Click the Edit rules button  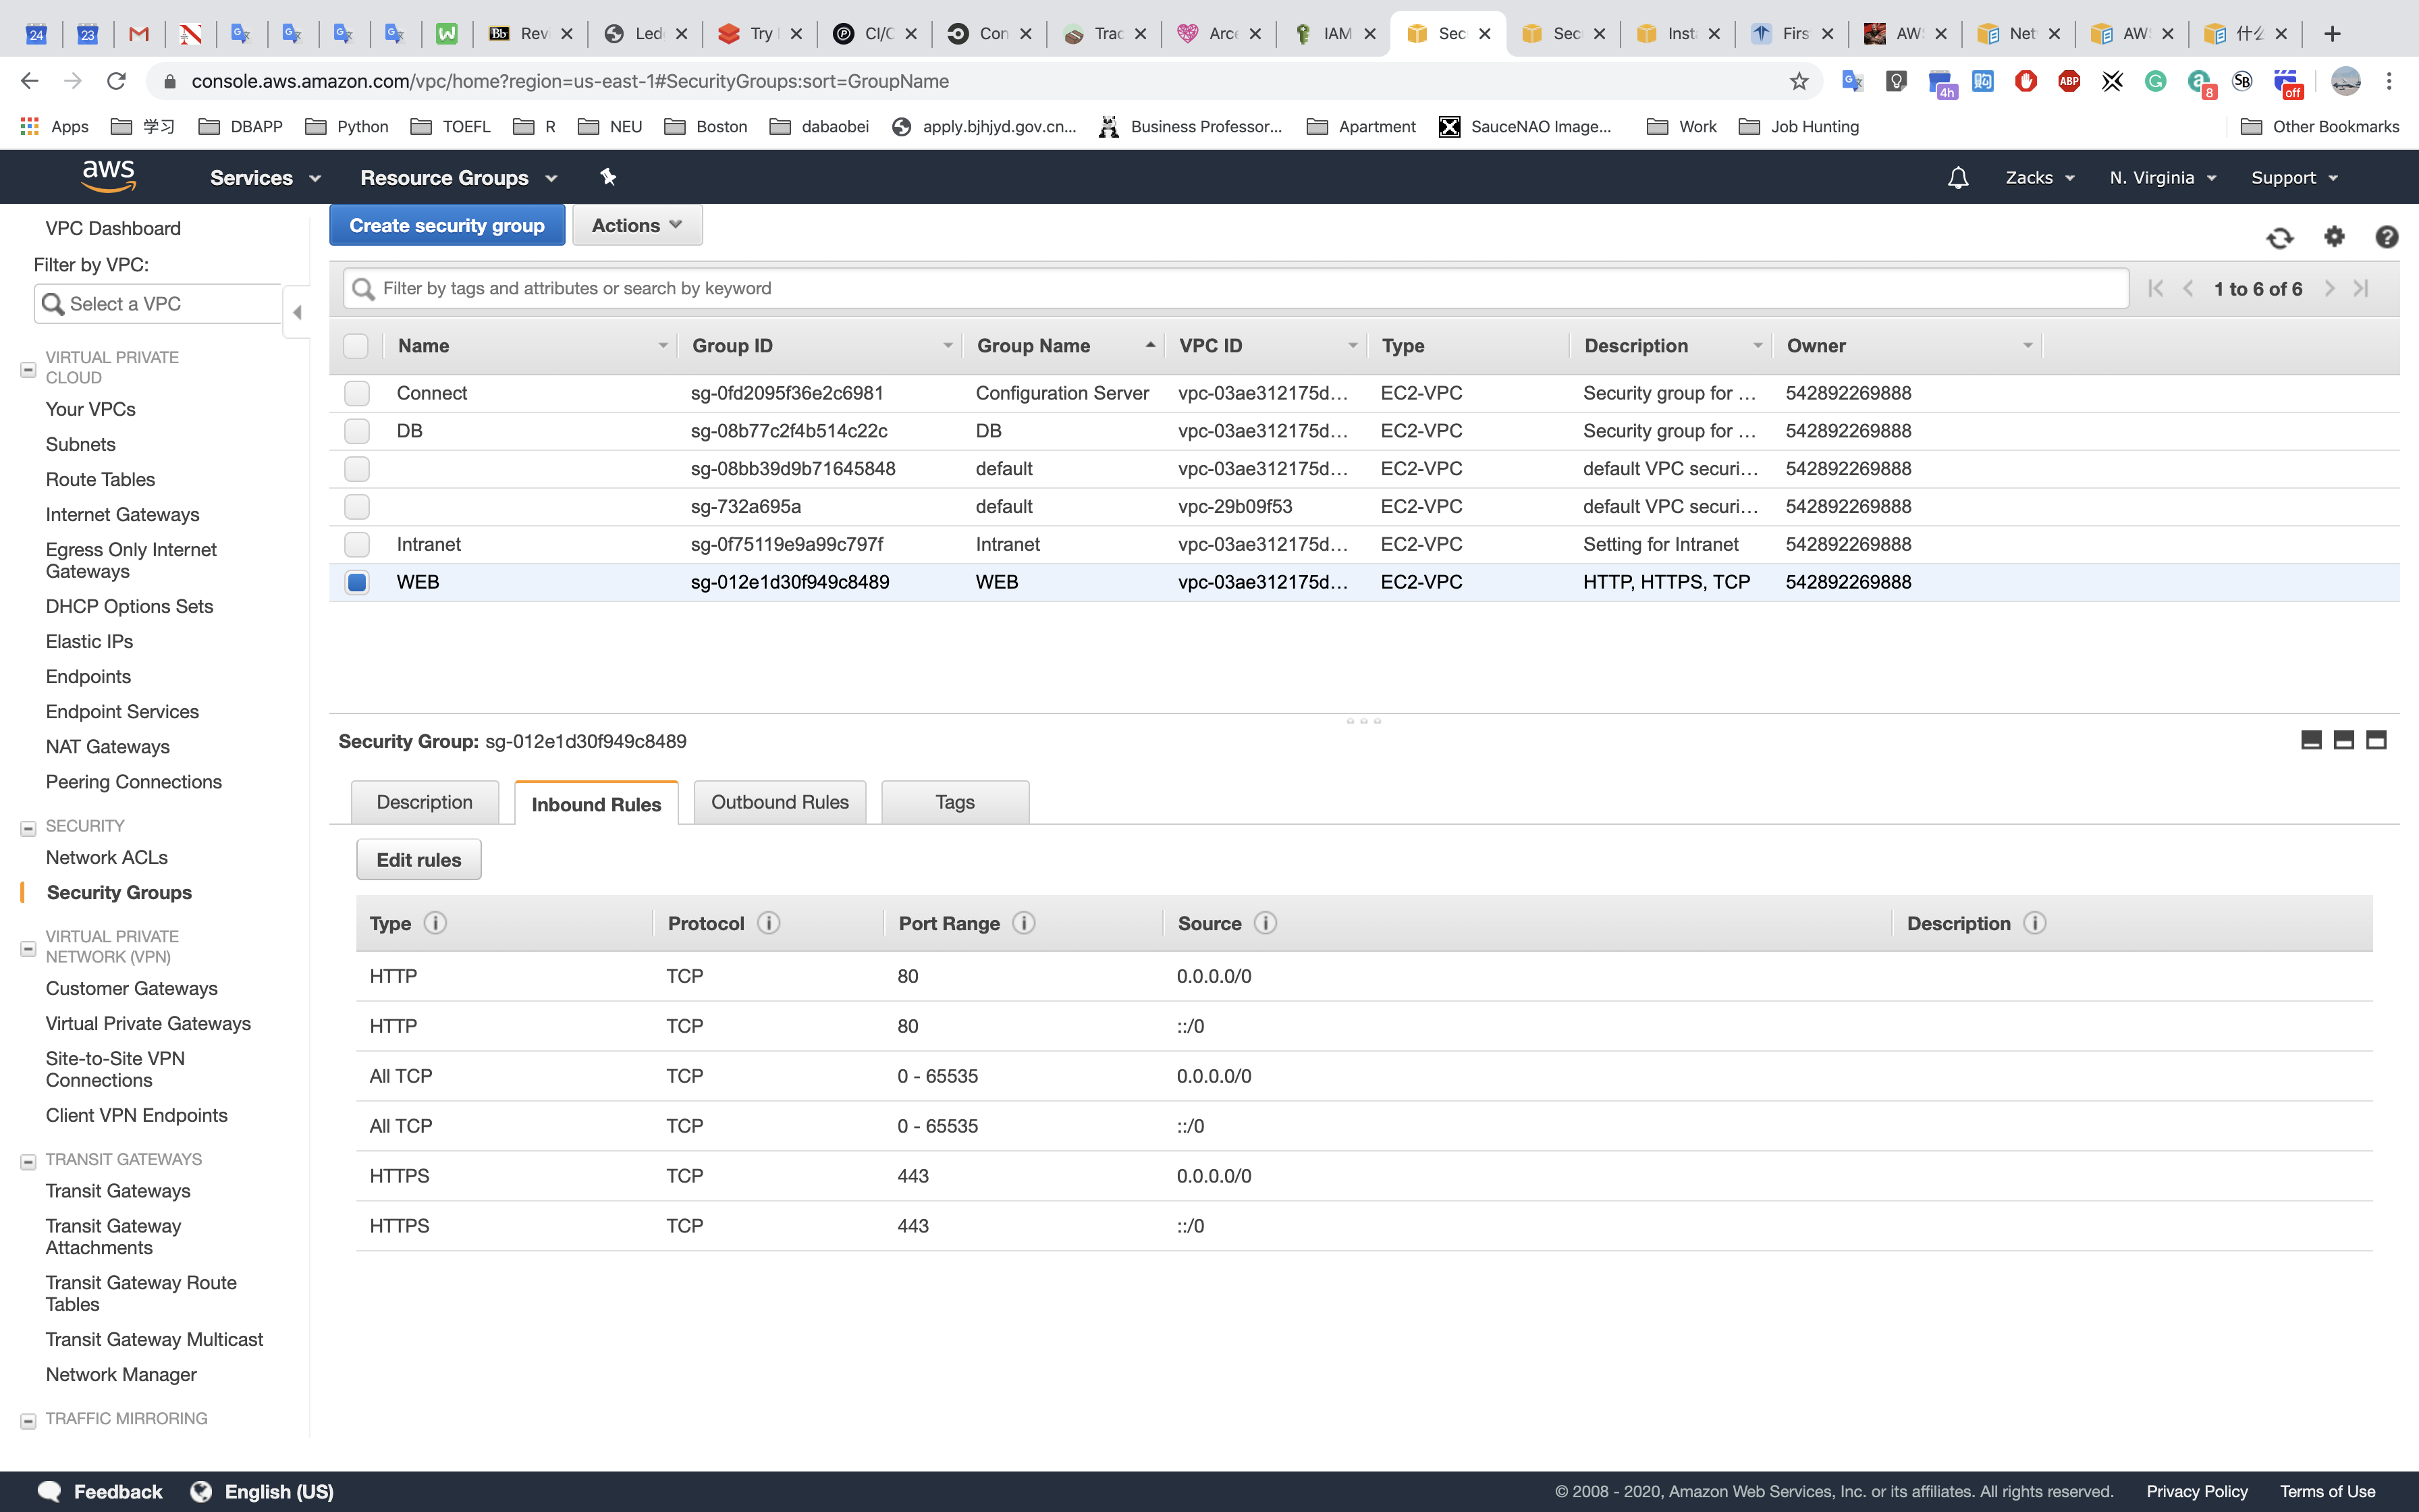418,860
